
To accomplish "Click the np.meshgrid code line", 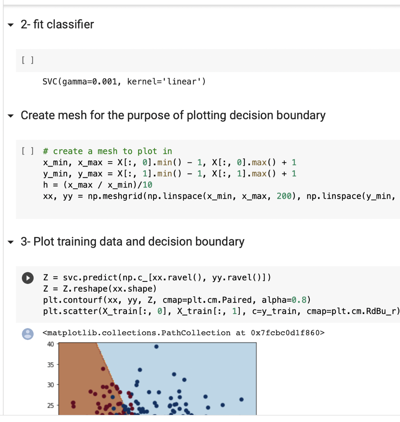I will pos(219,196).
